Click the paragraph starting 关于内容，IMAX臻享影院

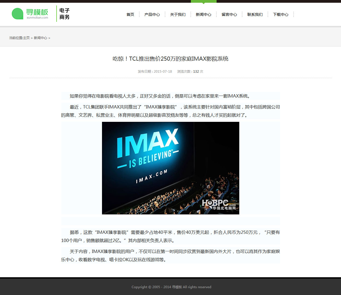171,256
